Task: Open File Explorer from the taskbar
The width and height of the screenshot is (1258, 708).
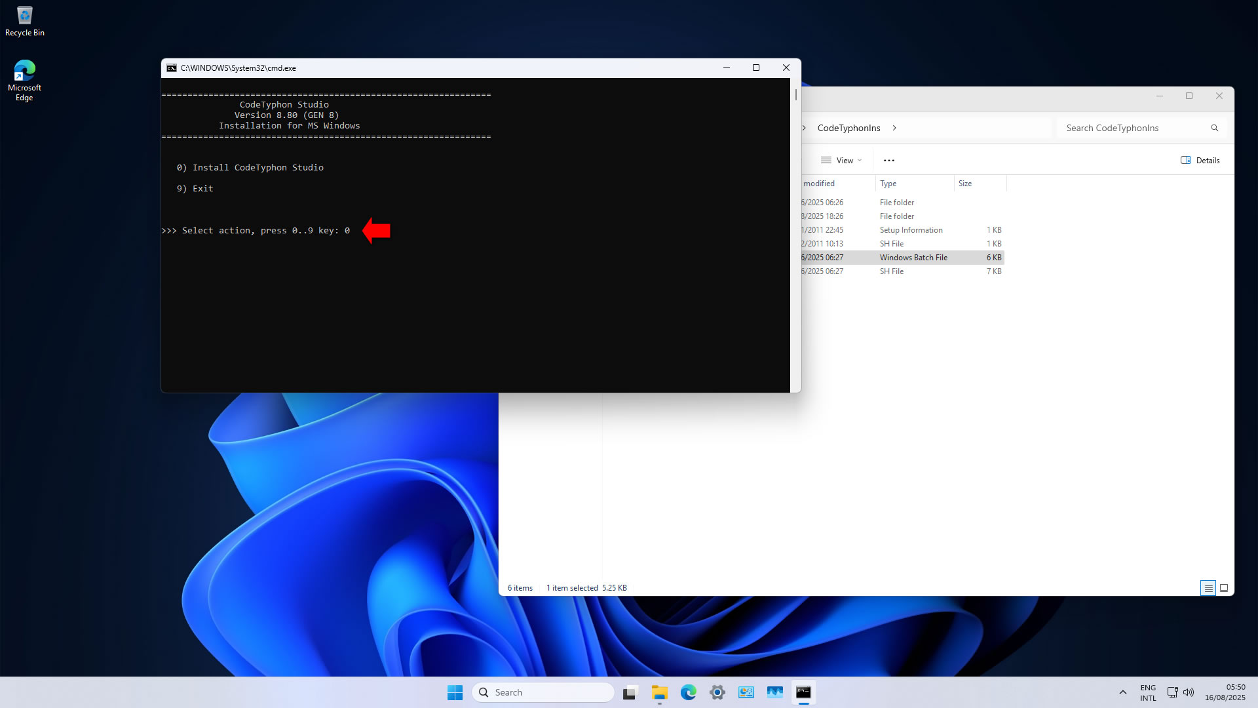Action: pos(659,692)
